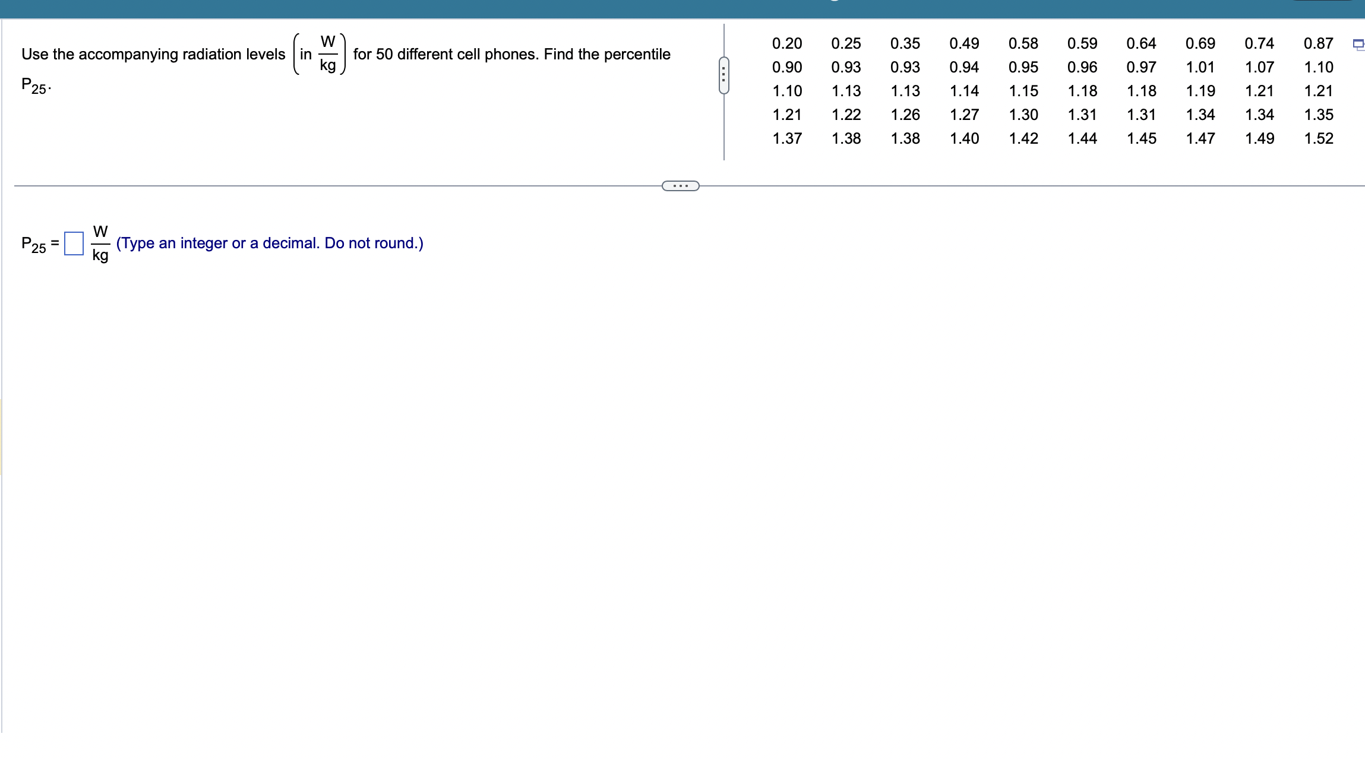
Task: Highlight the value 1.37 in the table
Action: pos(788,138)
